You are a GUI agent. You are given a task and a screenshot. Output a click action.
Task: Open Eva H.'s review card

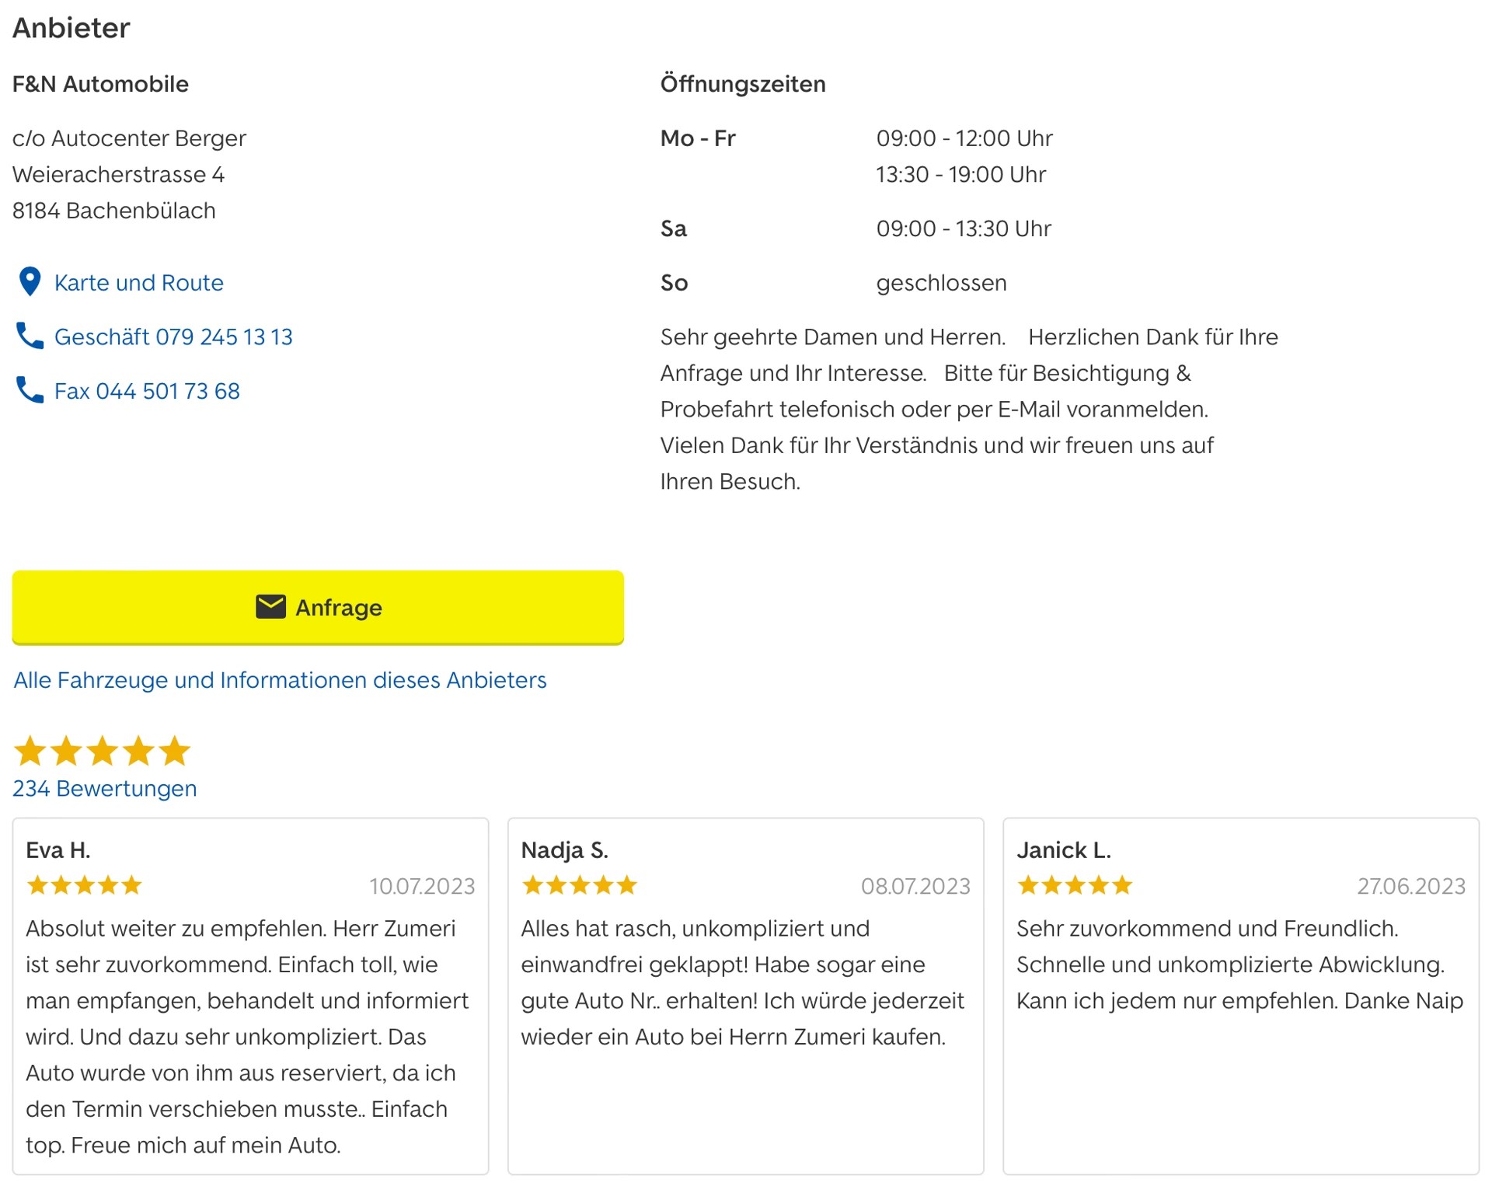[250, 996]
